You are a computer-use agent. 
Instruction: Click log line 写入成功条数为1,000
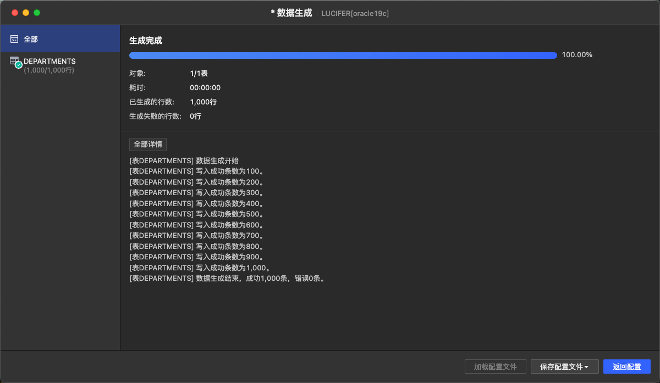200,268
